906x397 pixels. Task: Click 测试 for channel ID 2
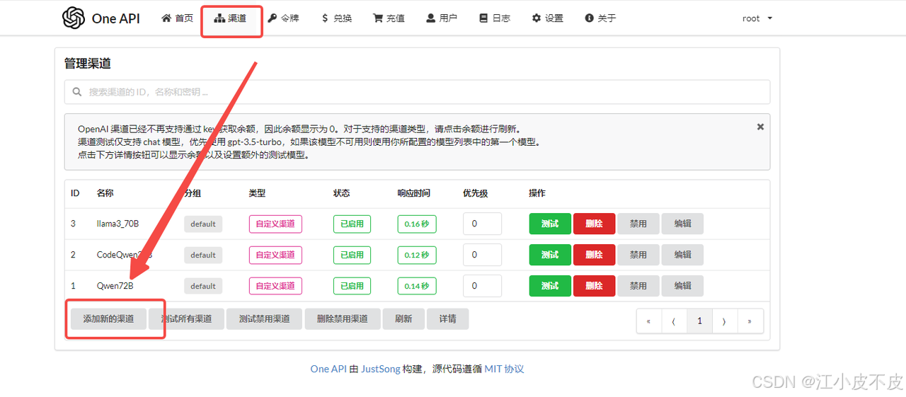click(550, 255)
